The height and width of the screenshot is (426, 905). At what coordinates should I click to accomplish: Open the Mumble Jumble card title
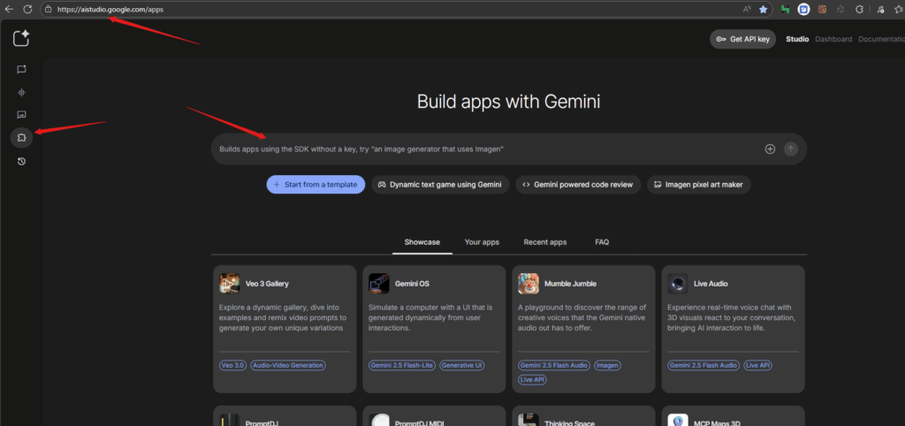click(570, 284)
